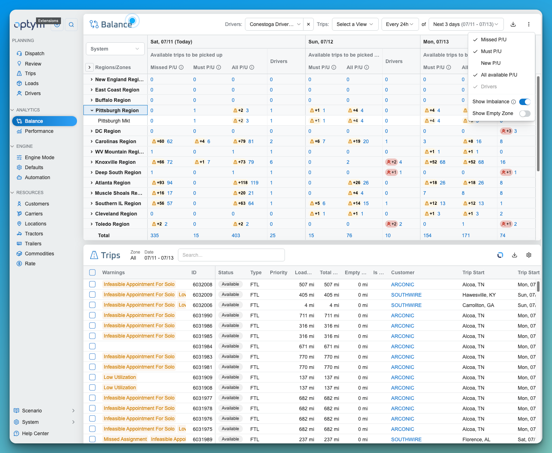Download the Trips list
The width and height of the screenshot is (552, 453).
pyautogui.click(x=515, y=255)
